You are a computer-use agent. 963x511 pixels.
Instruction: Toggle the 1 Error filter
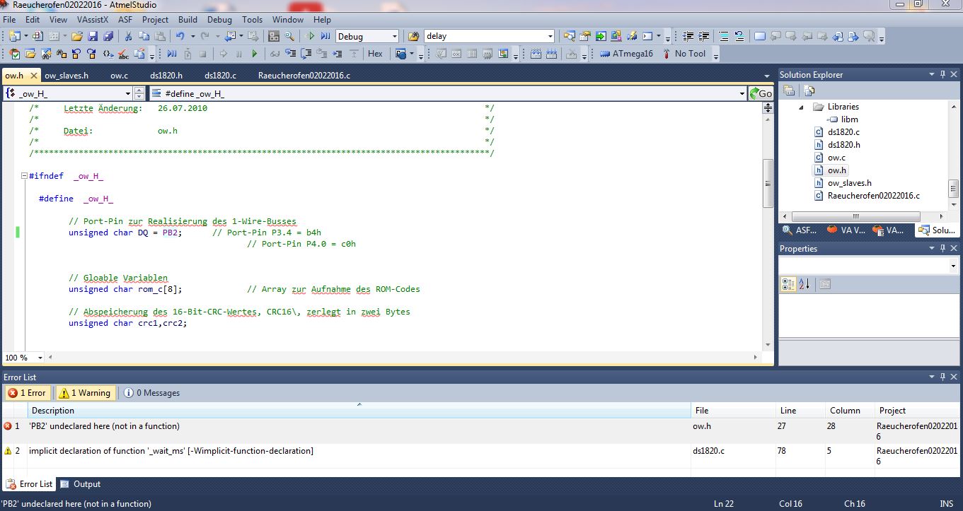(x=27, y=393)
